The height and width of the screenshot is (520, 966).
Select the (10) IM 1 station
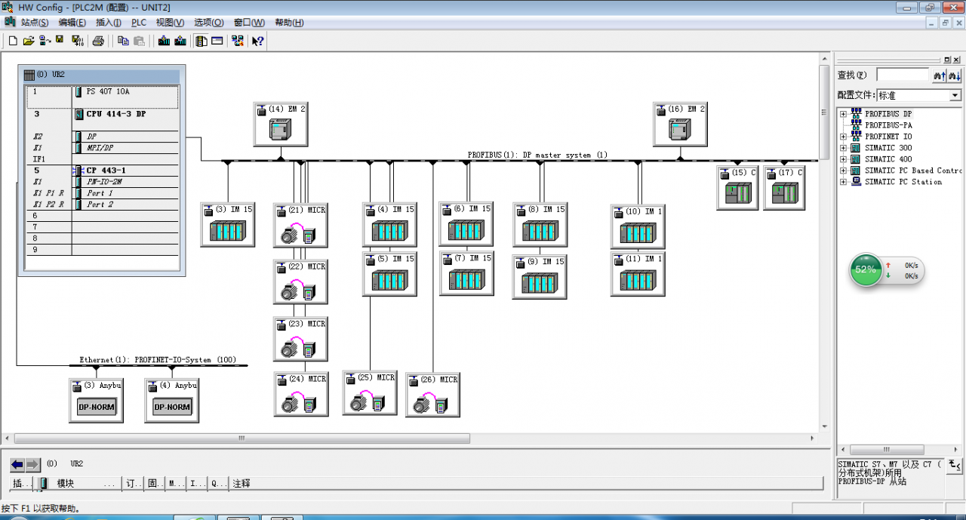pyautogui.click(x=638, y=226)
